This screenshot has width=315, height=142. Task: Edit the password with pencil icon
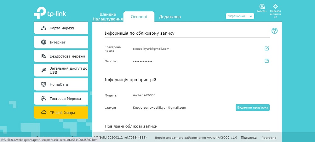pos(266,61)
